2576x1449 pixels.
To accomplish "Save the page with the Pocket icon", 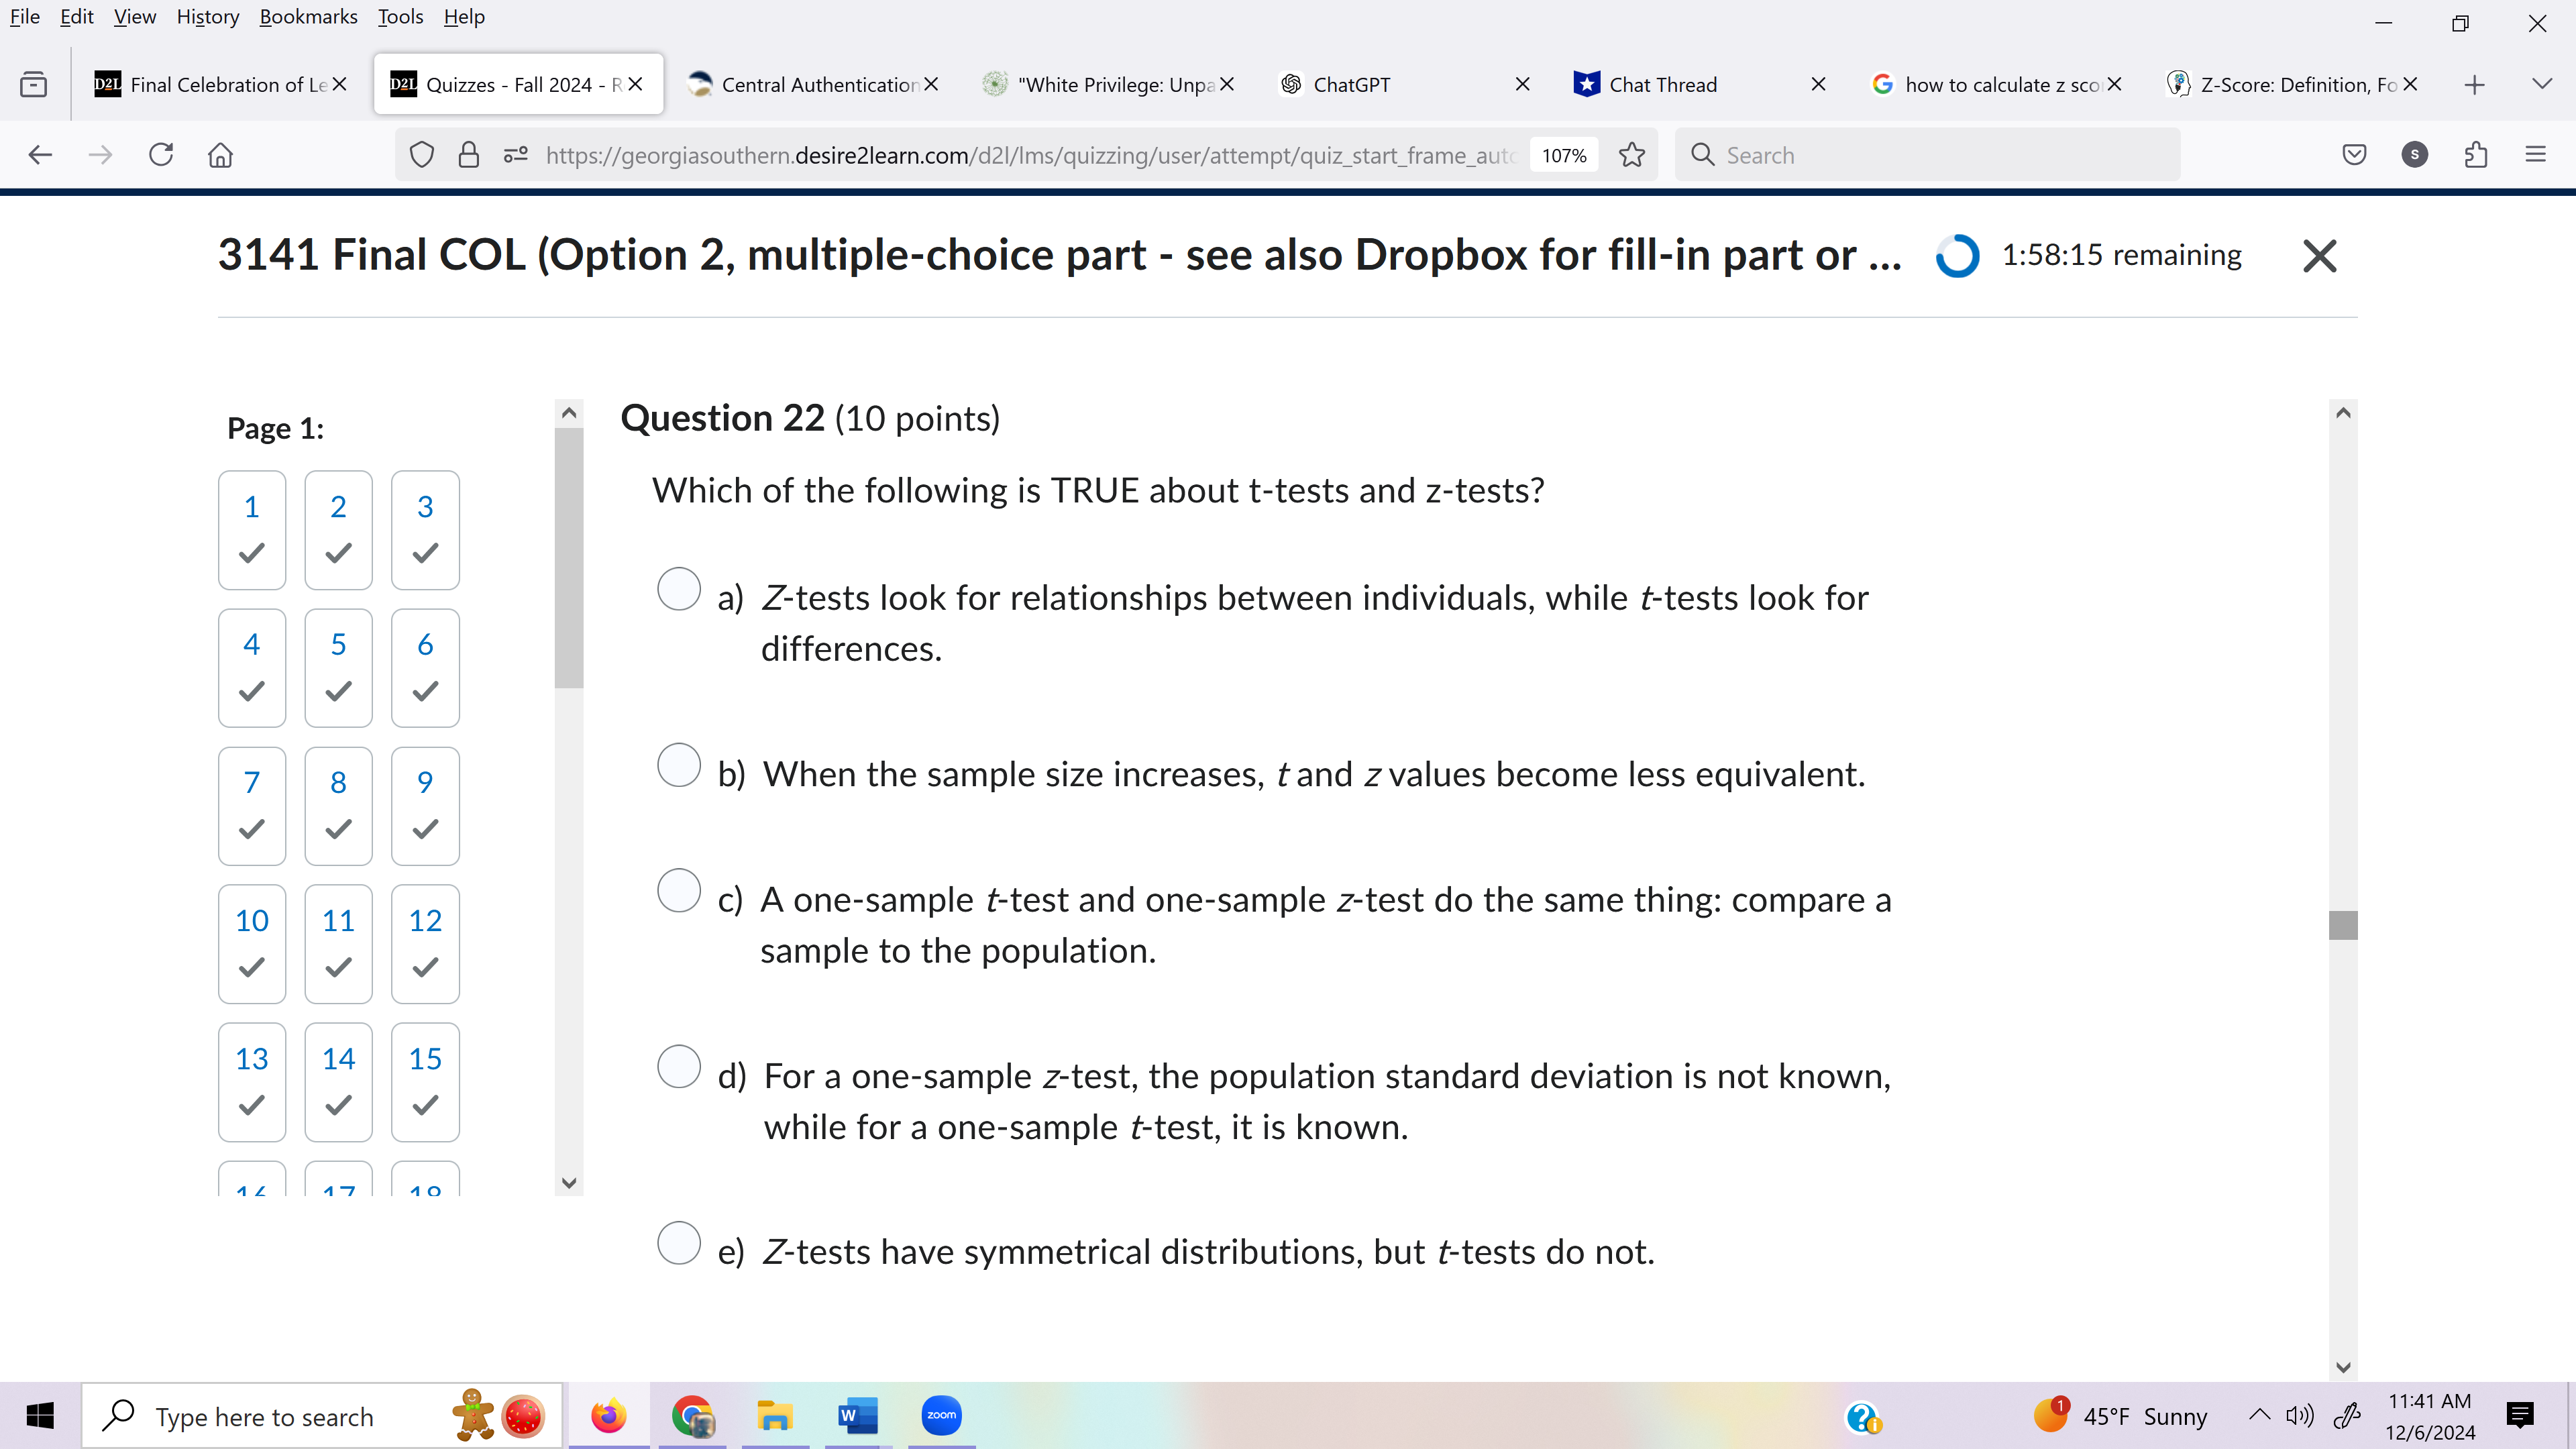I will coord(2354,154).
